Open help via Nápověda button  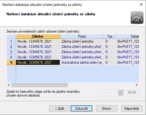point(132,109)
